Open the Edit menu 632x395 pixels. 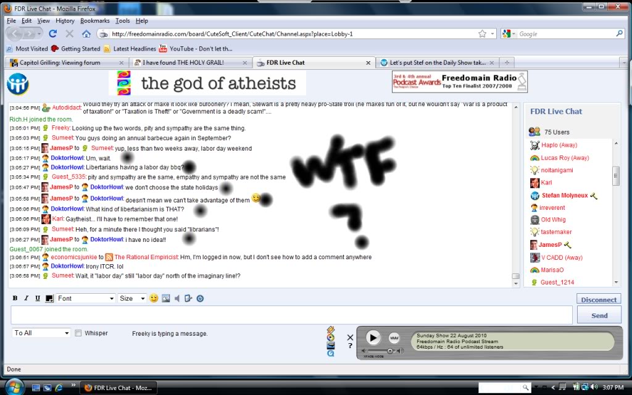point(27,20)
